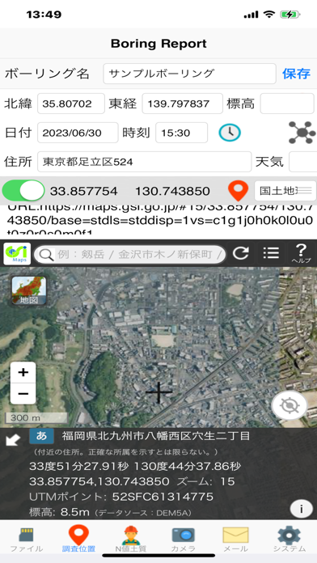The height and width of the screenshot is (563, 317).
Task: Edit the 東経 longitude field
Action: tap(183, 104)
